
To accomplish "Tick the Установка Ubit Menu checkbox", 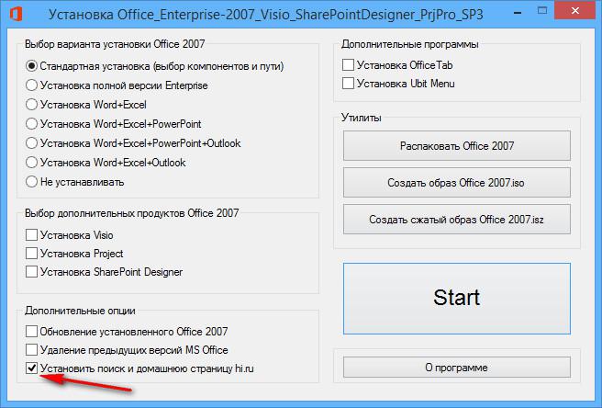I will (348, 84).
